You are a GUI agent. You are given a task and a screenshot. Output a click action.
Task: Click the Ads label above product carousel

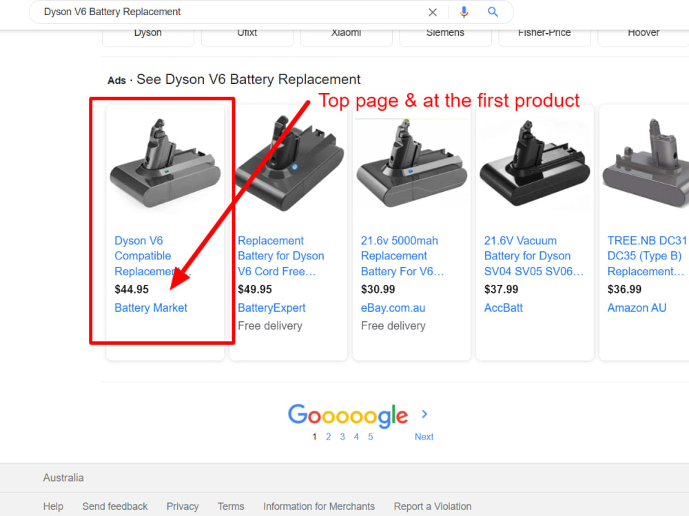[x=116, y=80]
